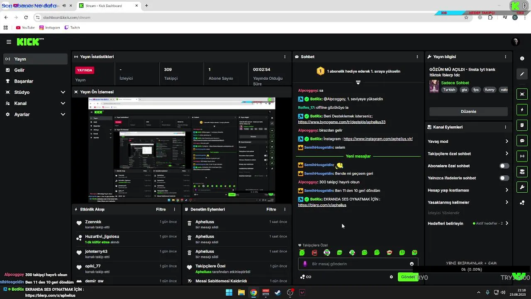Collapse pinned gift banner arrow
Screen dimensions: 531x299
click(x=358, y=82)
